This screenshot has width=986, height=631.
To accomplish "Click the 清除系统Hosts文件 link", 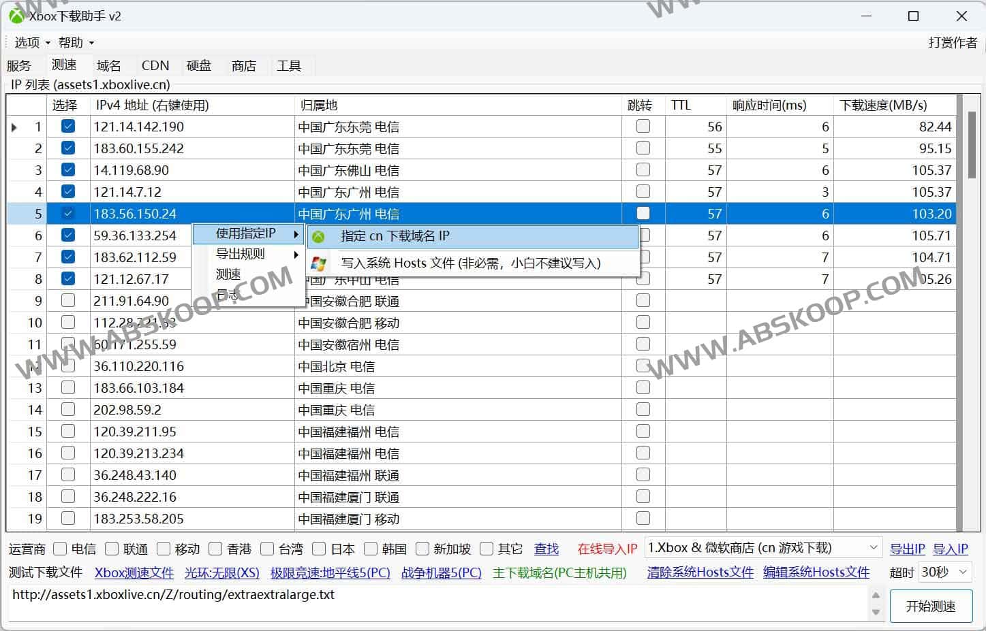I will pyautogui.click(x=700, y=572).
